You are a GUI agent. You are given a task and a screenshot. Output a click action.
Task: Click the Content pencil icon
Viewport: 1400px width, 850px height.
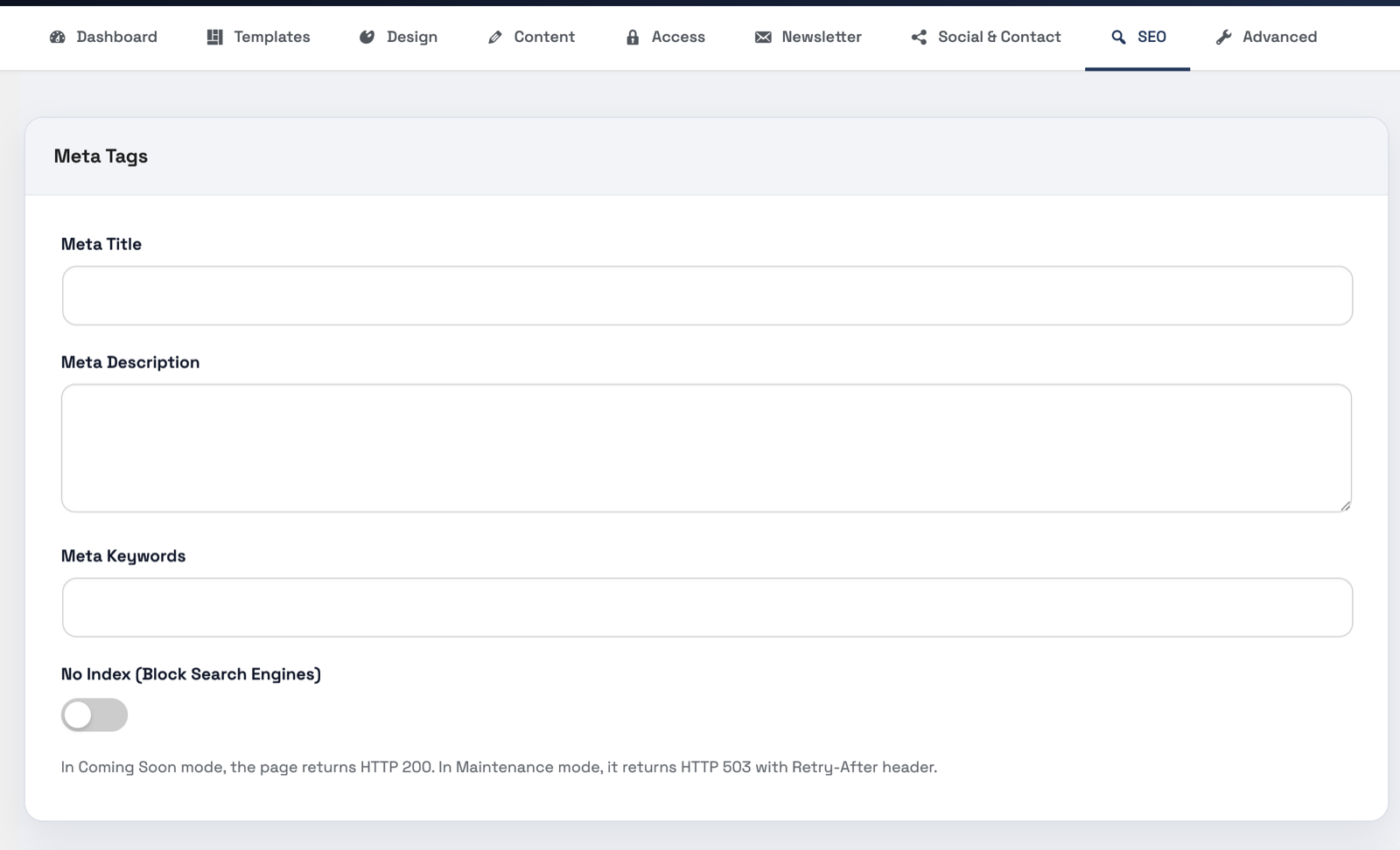click(493, 37)
